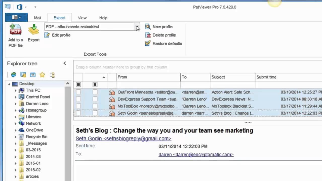This screenshot has width=322, height=181.
Task: Click the PstViewer app icon in title bar
Action: tap(8, 7)
